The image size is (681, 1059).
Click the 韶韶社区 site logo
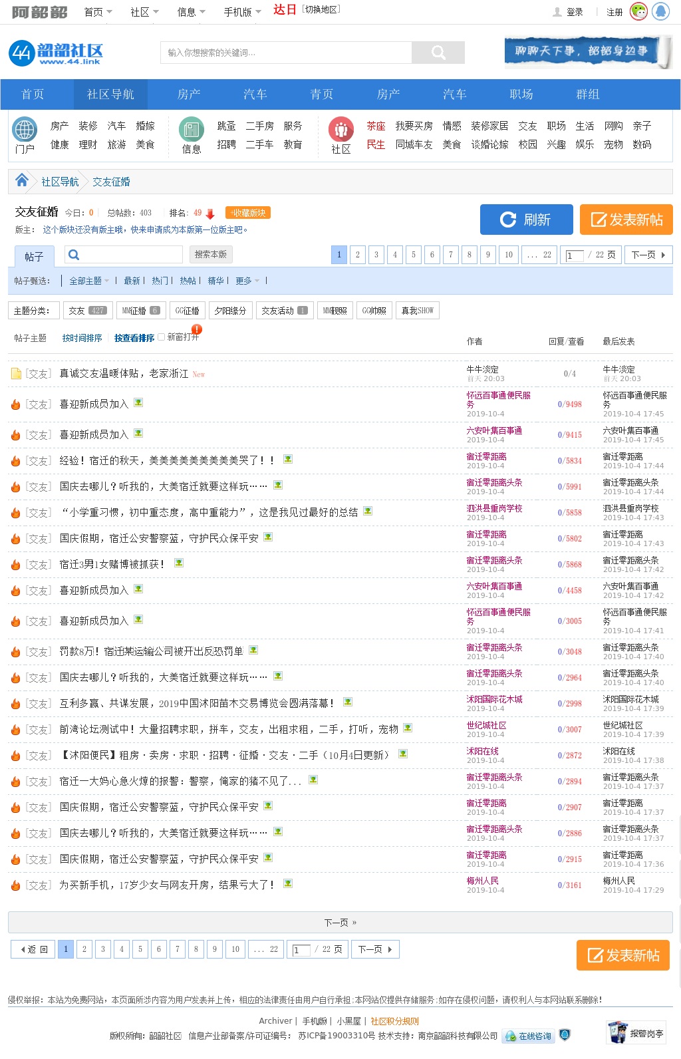pos(56,53)
